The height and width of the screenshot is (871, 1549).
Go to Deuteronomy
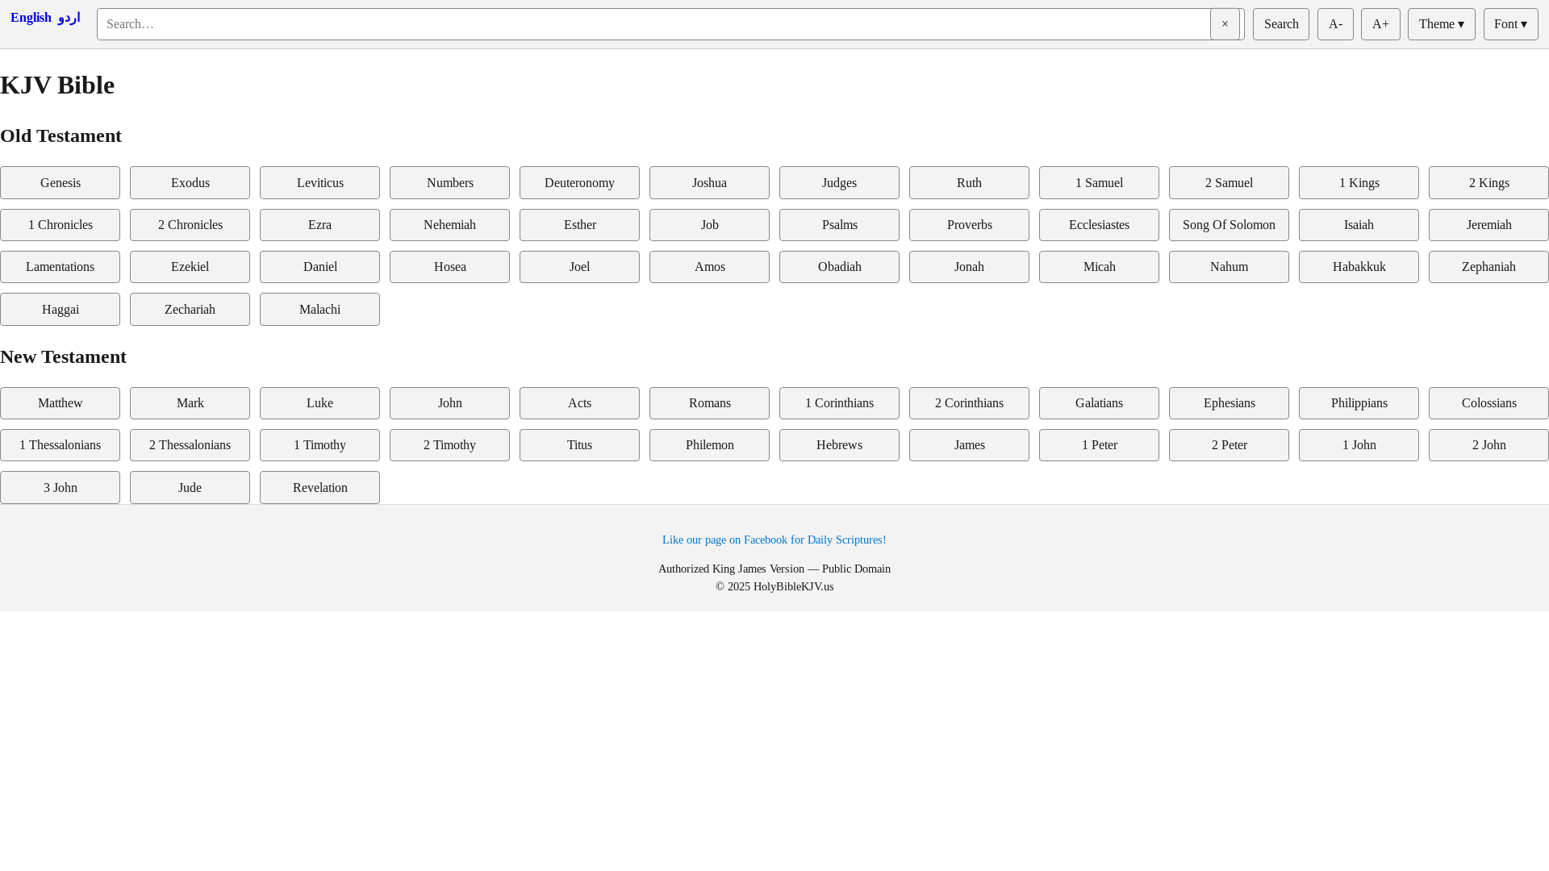coord(579,183)
